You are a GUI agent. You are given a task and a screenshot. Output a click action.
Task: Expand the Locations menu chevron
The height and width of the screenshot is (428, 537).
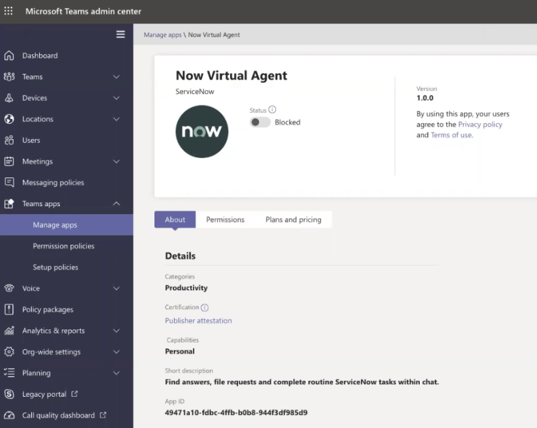point(117,119)
